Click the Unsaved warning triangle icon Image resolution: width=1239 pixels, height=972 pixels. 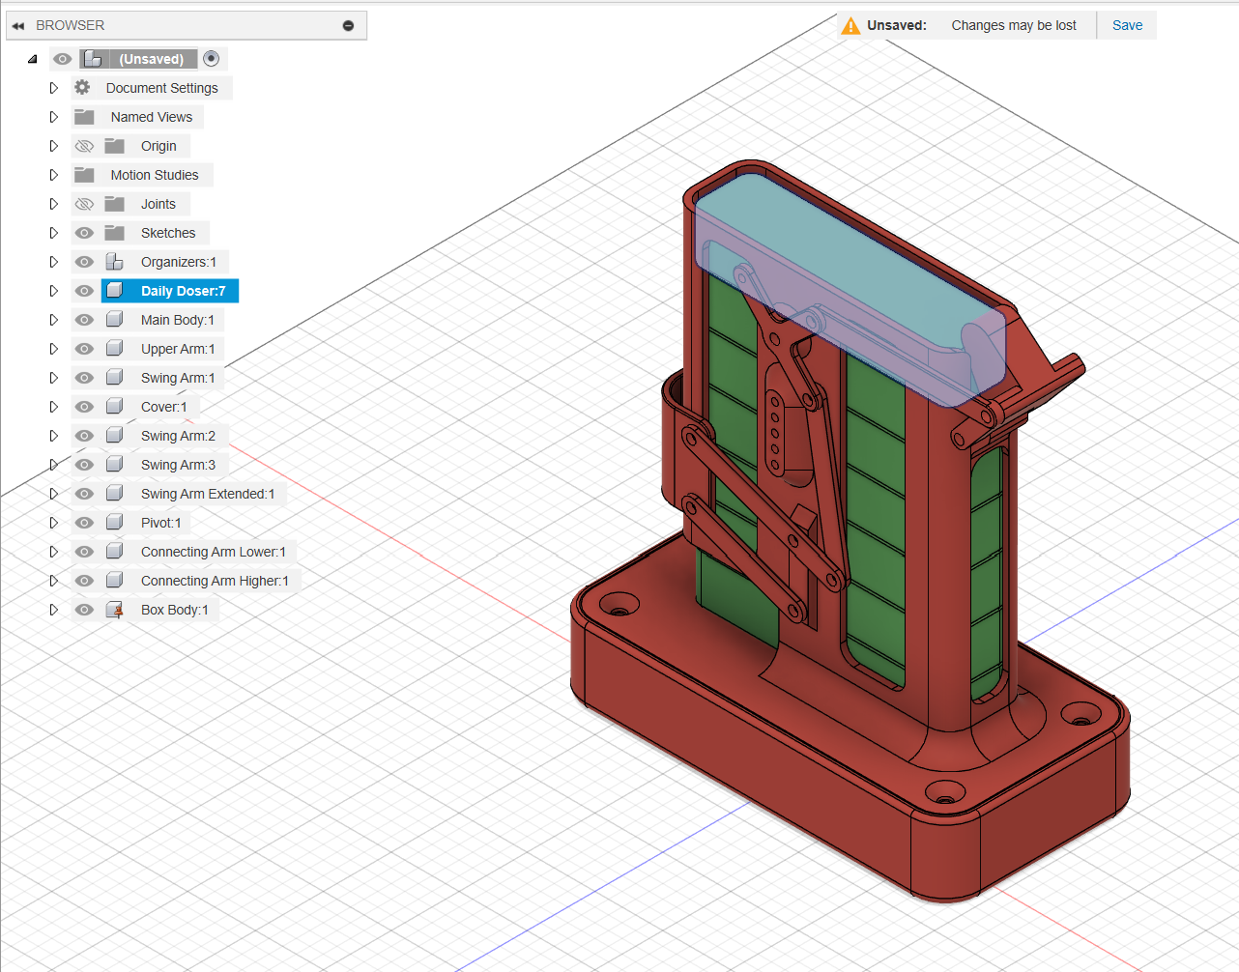[x=850, y=26]
